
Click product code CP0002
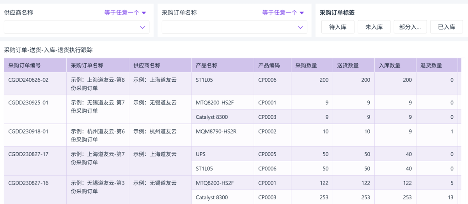point(267,131)
